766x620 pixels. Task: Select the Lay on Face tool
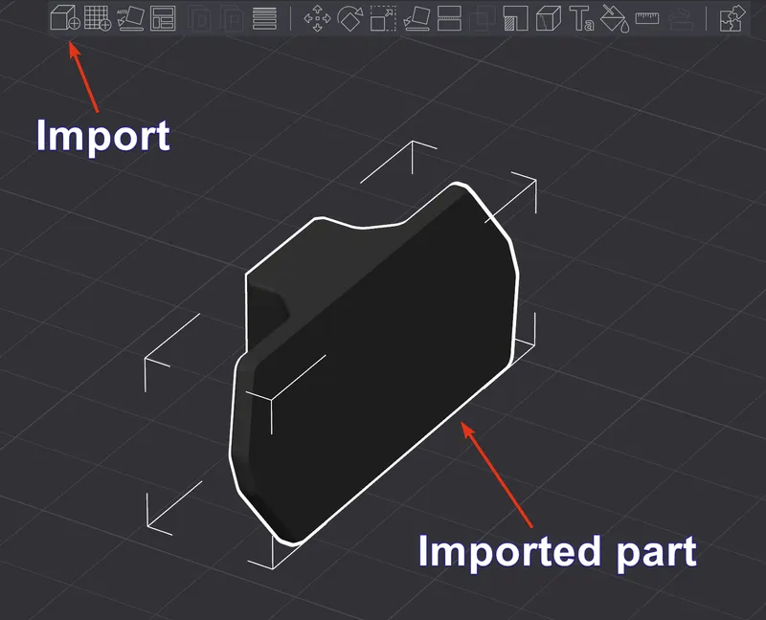(417, 18)
